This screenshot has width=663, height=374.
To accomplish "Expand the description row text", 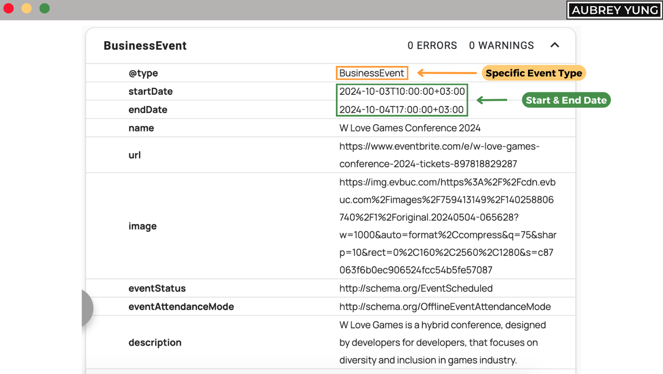I will [442, 342].
